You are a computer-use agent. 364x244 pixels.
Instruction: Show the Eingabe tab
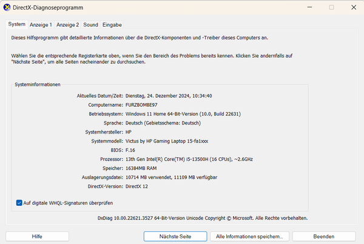pos(112,25)
